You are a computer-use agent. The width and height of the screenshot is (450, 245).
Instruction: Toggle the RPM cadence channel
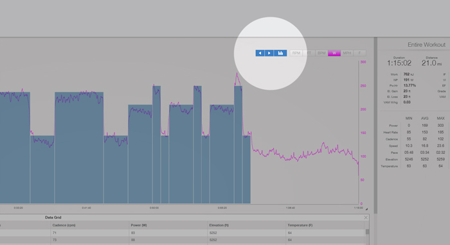pos(296,53)
